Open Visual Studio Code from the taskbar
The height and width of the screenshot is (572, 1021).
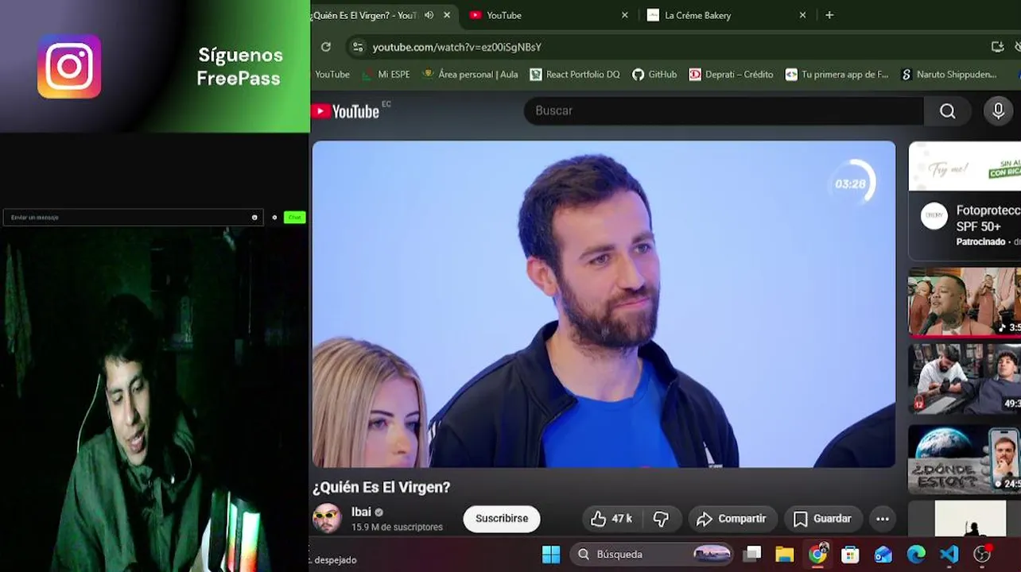(x=949, y=555)
